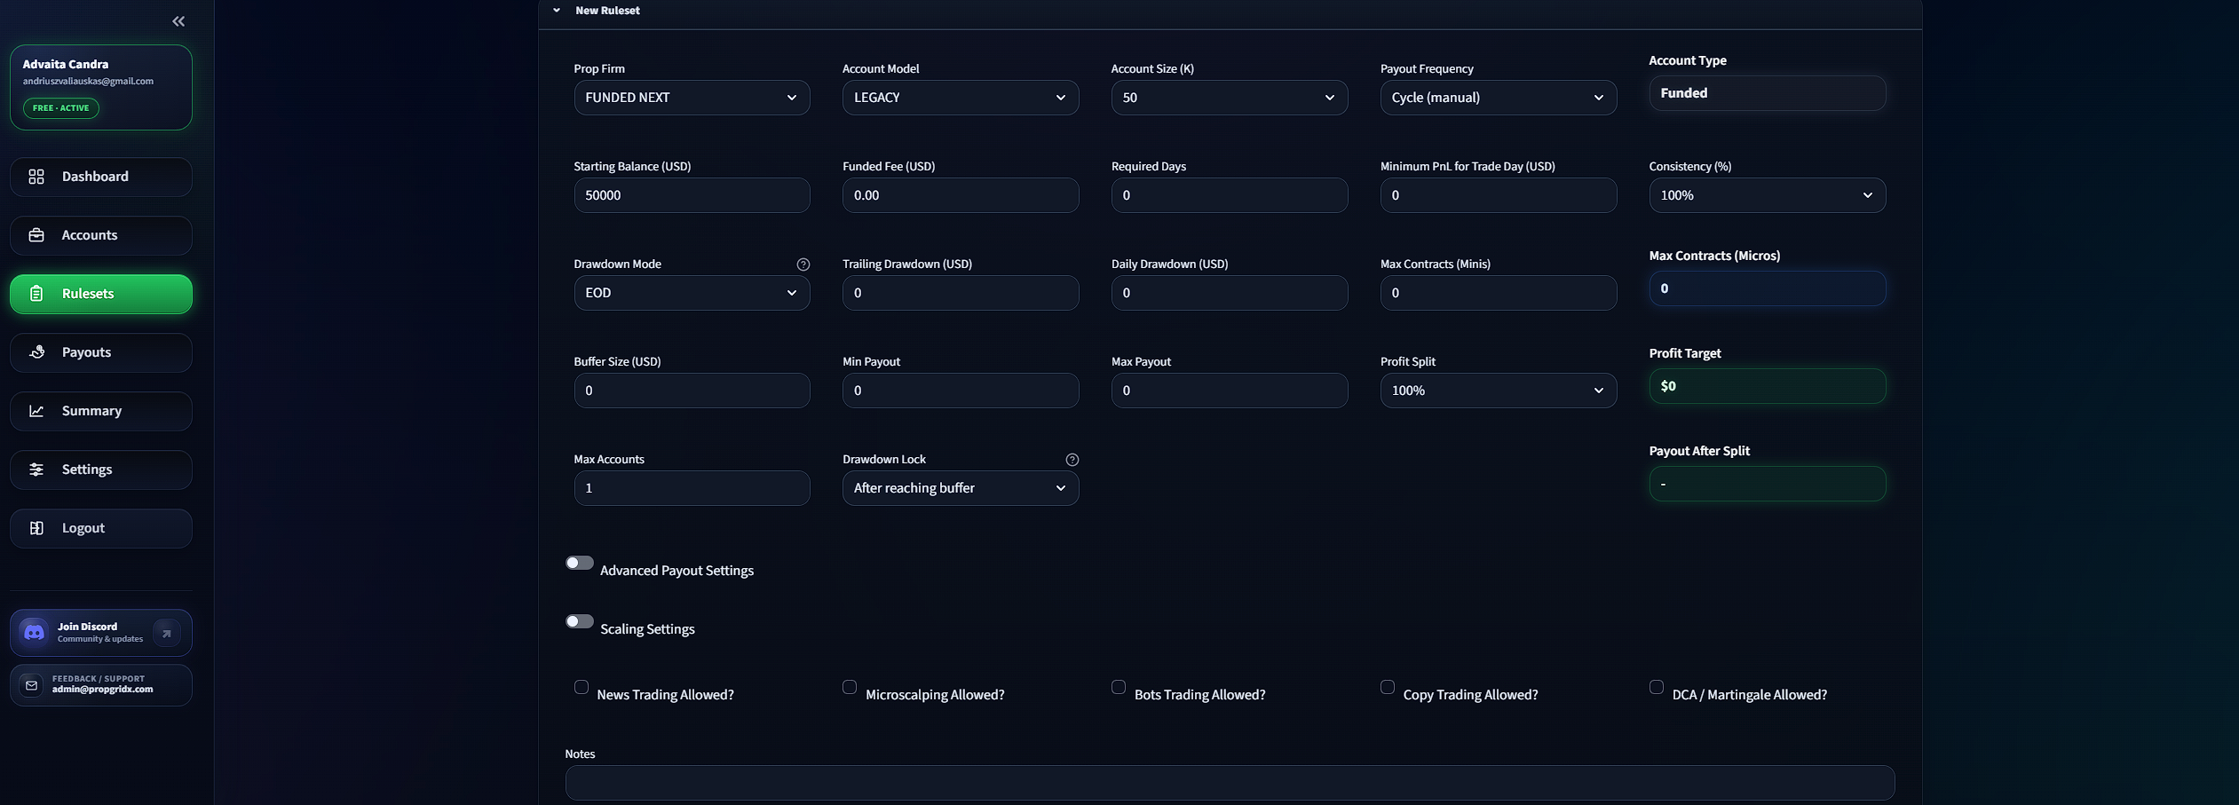Open Profit Split dropdown
This screenshot has width=2239, height=805.
pos(1499,391)
